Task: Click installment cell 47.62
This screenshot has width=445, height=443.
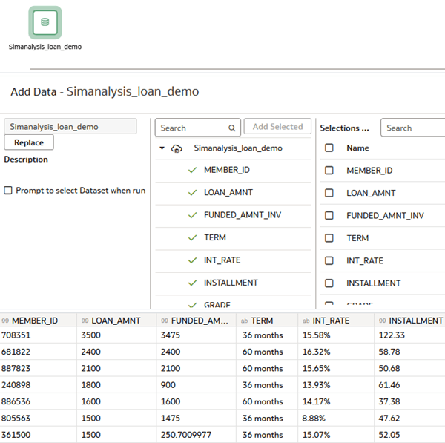Action: pyautogui.click(x=410, y=419)
